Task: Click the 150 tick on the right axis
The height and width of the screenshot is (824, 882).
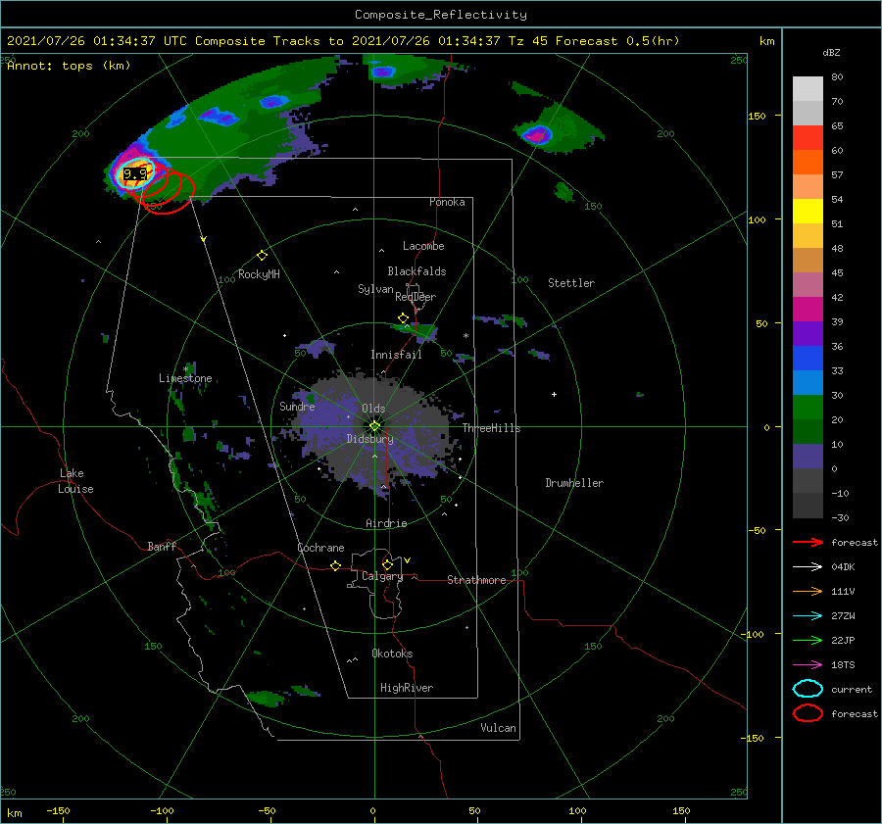Action: (757, 116)
